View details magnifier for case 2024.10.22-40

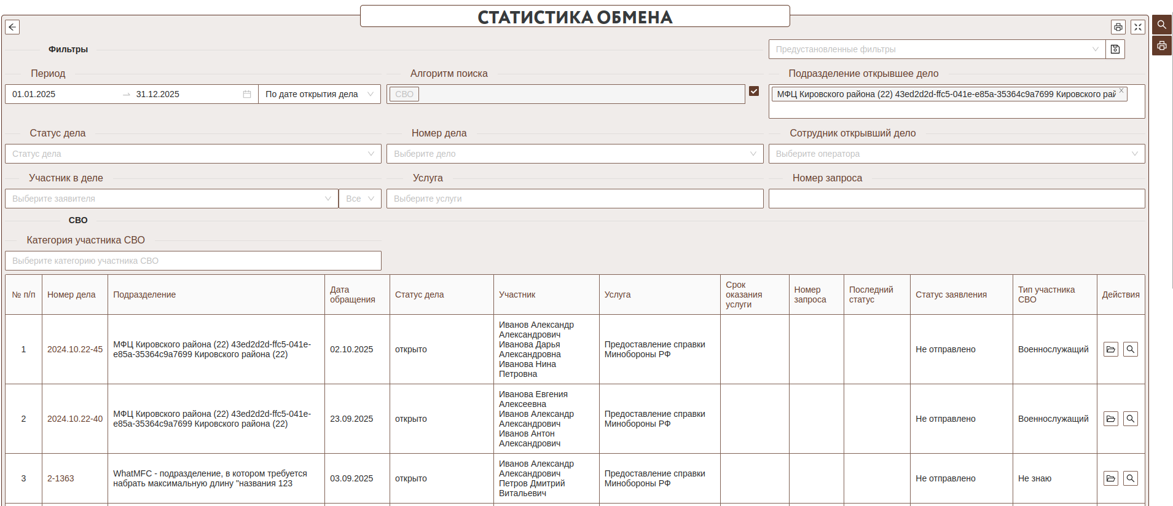click(1130, 419)
